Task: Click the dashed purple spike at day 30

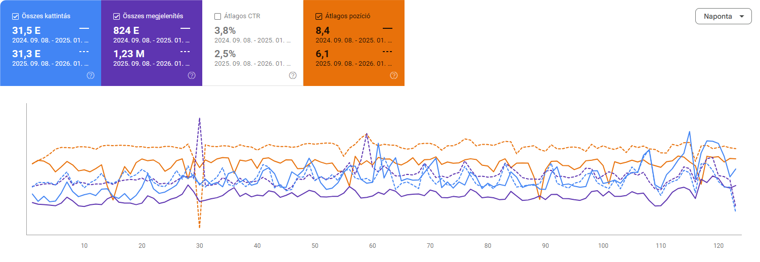Action: (200, 119)
